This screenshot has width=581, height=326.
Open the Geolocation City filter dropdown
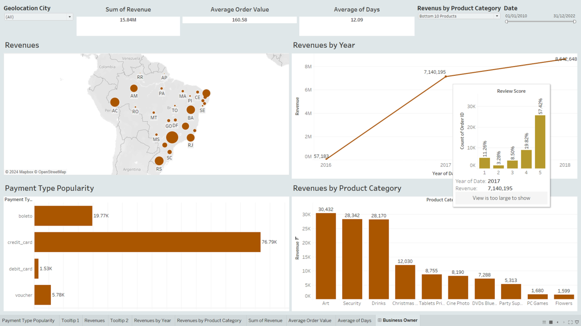click(71, 16)
